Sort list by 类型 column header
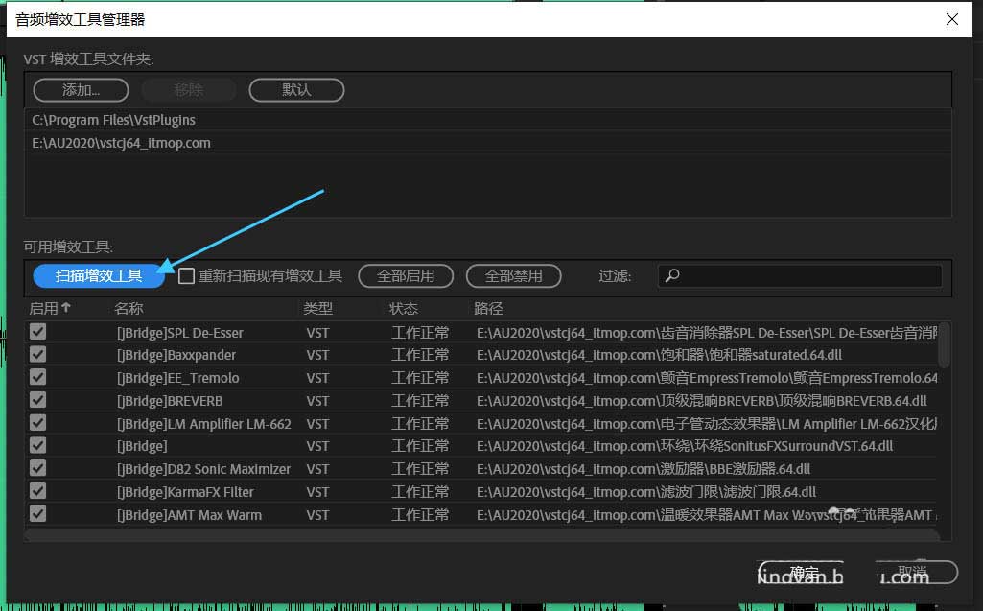The width and height of the screenshot is (983, 611). pyautogui.click(x=318, y=308)
